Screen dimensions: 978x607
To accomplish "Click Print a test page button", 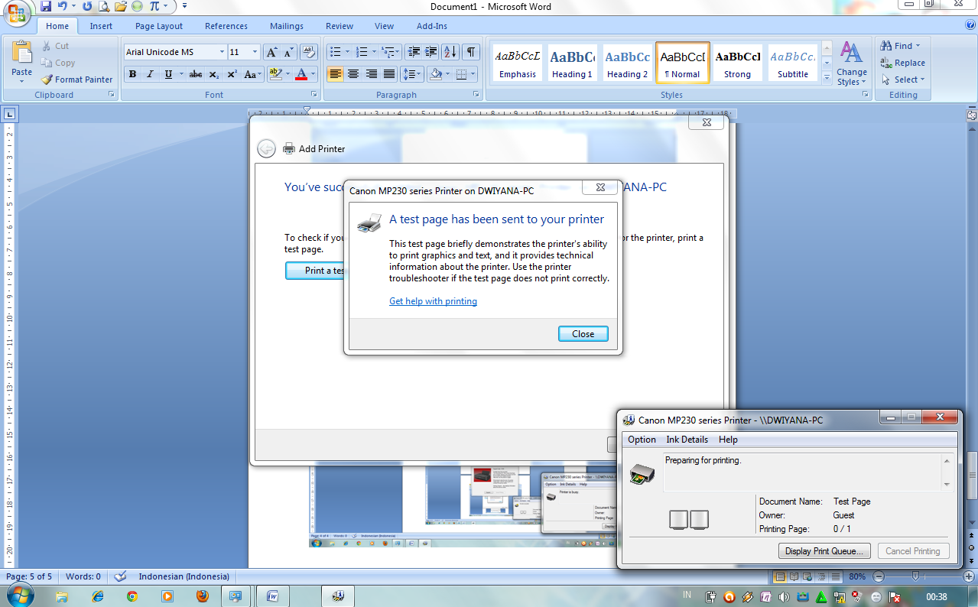I will (x=315, y=271).
